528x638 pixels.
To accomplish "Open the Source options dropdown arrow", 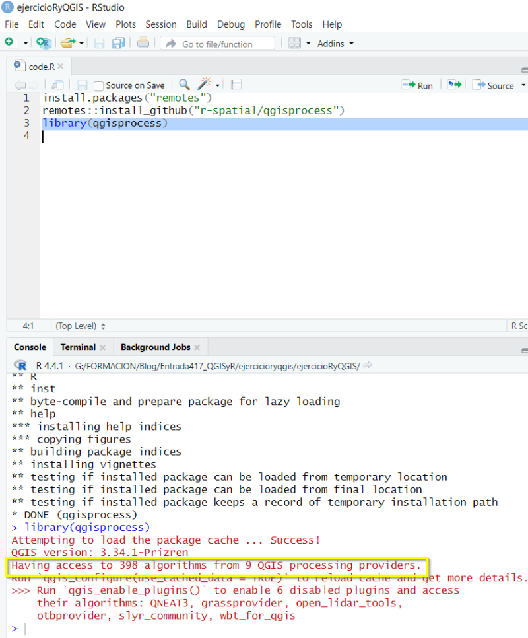I will (523, 85).
